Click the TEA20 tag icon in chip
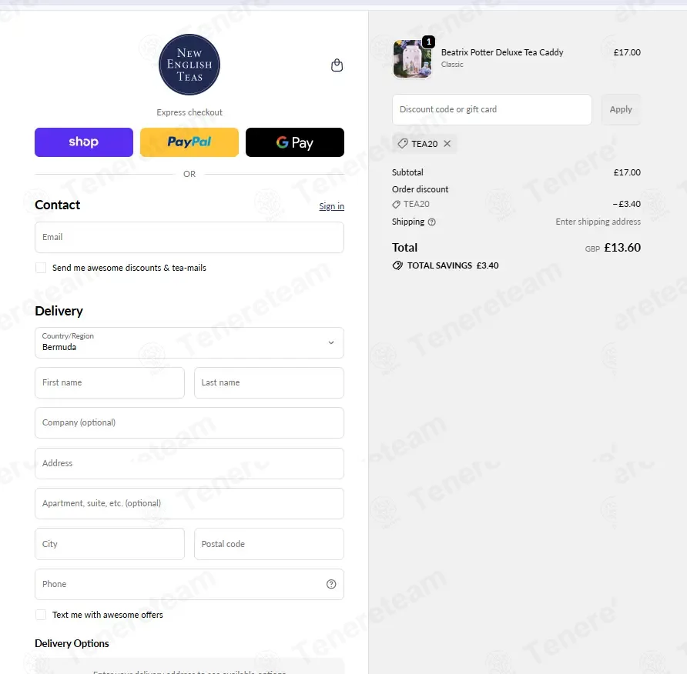Viewport: 687px width, 674px height. click(402, 144)
